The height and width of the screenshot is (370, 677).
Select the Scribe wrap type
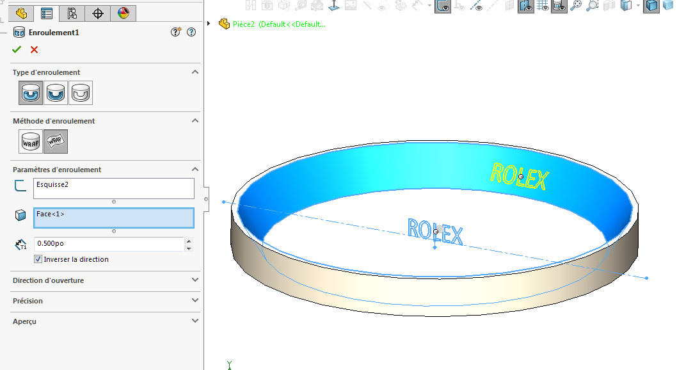(x=81, y=93)
